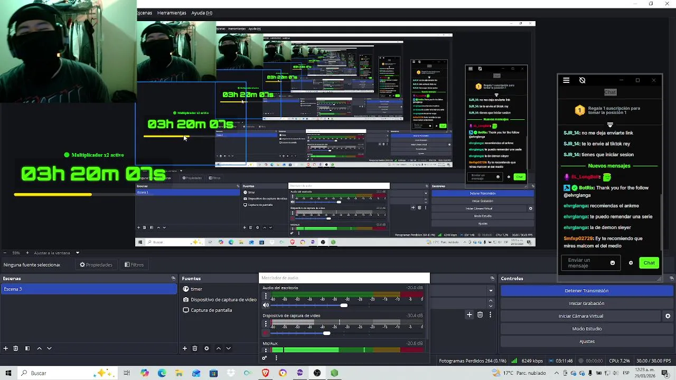Increase transition duration stepper up arrow
The width and height of the screenshot is (676, 380).
pyautogui.click(x=491, y=301)
